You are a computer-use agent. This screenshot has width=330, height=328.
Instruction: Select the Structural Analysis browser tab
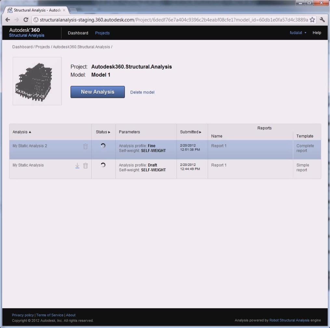(37, 10)
